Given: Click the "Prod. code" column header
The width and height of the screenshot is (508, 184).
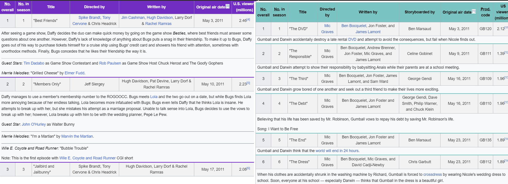Looking at the screenshot, I should click(x=485, y=12).
